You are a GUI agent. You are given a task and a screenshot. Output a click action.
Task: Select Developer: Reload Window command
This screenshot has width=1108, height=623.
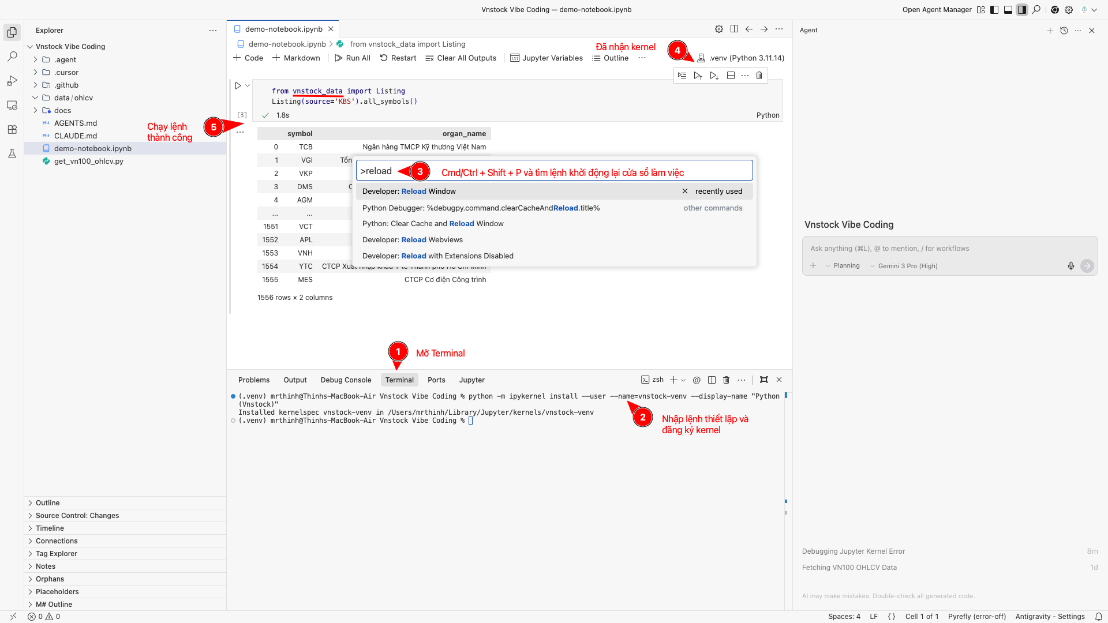409,192
